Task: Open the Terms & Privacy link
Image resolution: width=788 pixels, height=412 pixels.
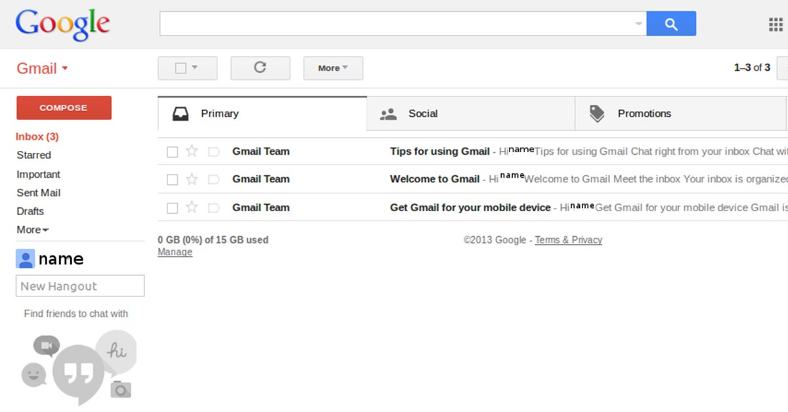Action: (x=568, y=240)
